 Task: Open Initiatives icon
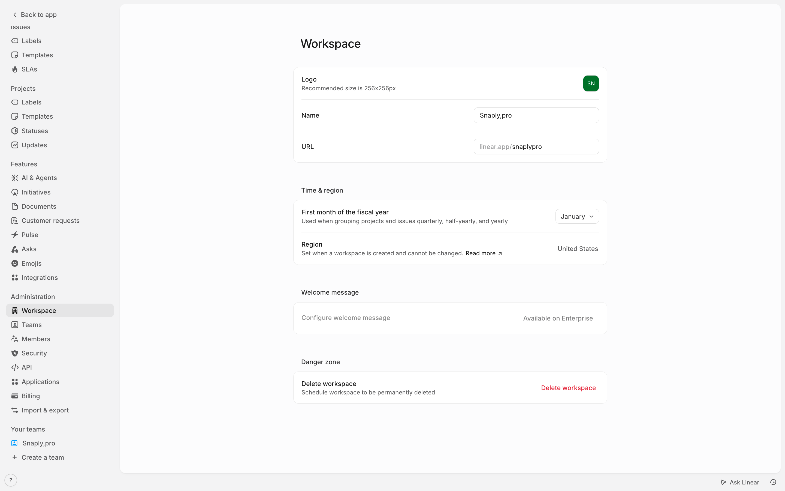(x=15, y=192)
